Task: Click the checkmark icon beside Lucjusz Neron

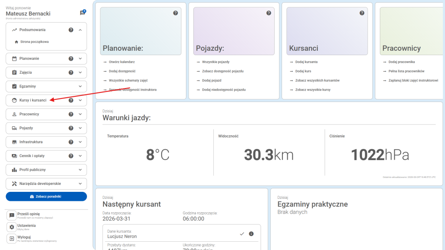Action: (242, 234)
